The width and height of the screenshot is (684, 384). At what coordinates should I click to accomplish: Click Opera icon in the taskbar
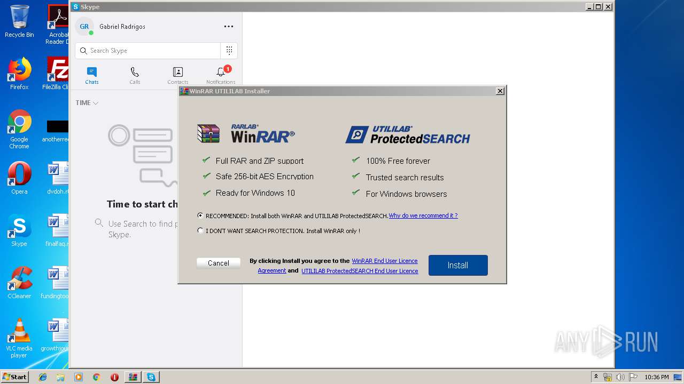point(114,377)
